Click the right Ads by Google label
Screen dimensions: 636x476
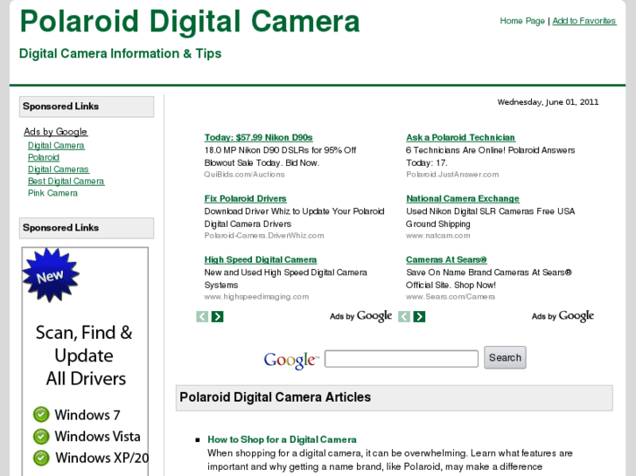(x=563, y=316)
